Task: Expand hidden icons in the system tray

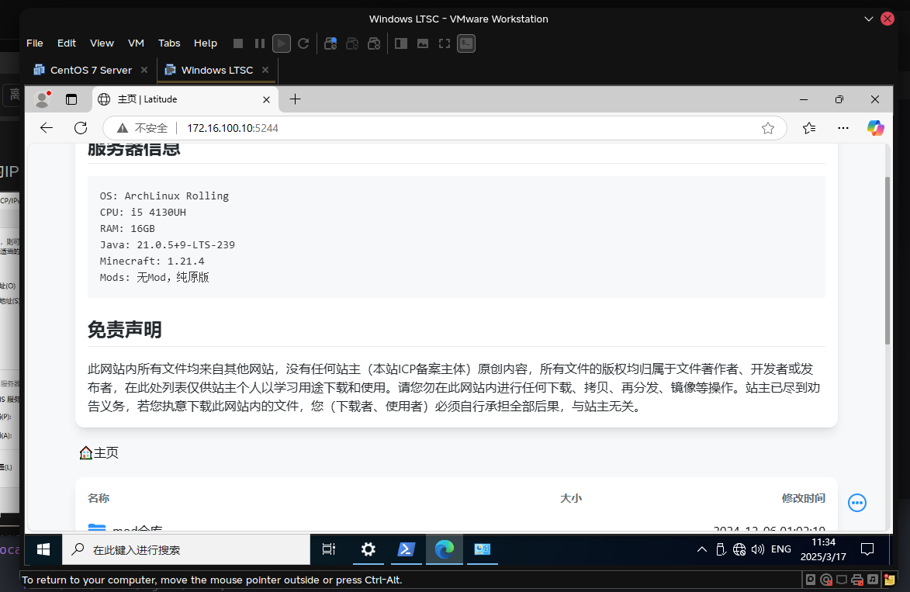Action: point(701,549)
